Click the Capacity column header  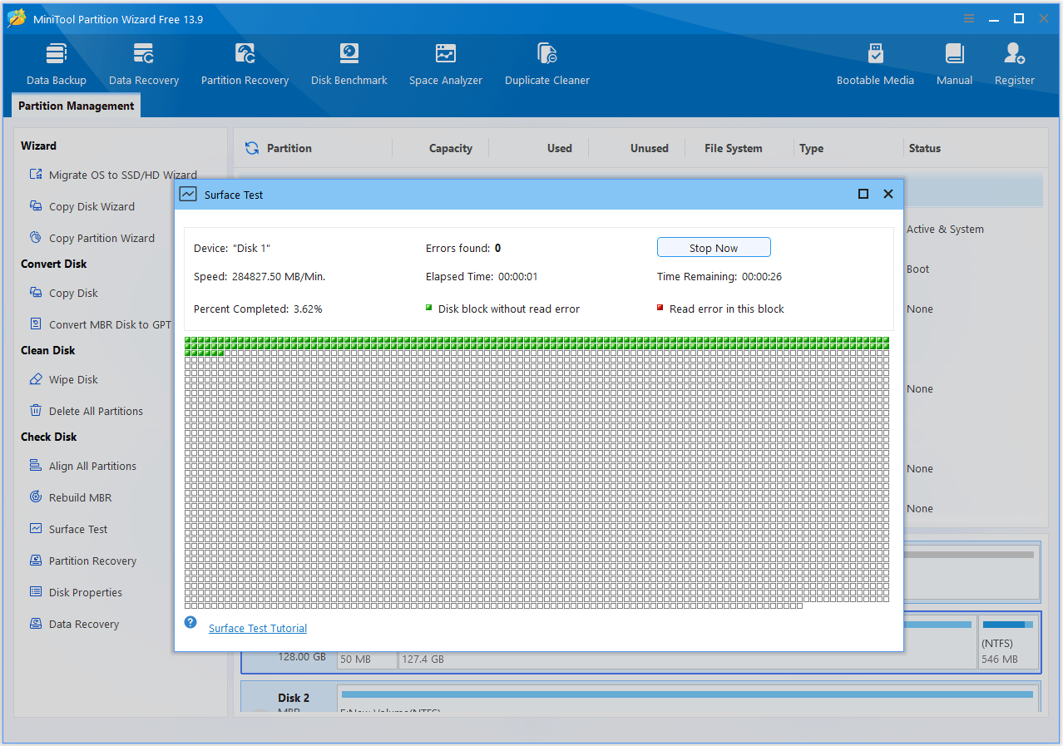451,148
